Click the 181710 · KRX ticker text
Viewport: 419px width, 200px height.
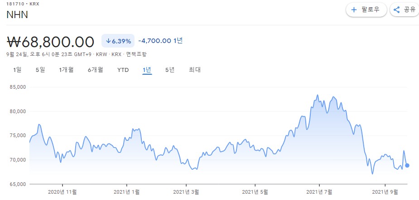pos(23,4)
